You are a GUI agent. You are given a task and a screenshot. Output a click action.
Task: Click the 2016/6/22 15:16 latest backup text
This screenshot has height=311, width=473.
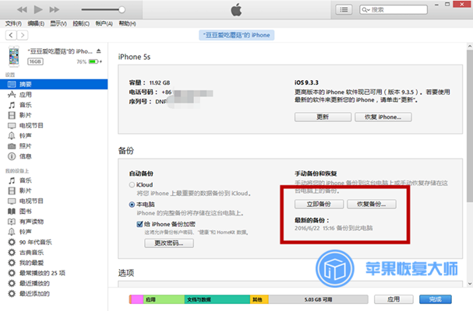[334, 229]
